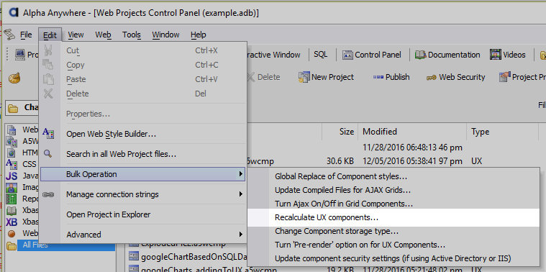Select Update component security settings entry

pyautogui.click(x=393, y=258)
